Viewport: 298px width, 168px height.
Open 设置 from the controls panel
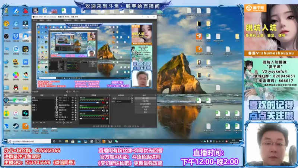coord(146,109)
